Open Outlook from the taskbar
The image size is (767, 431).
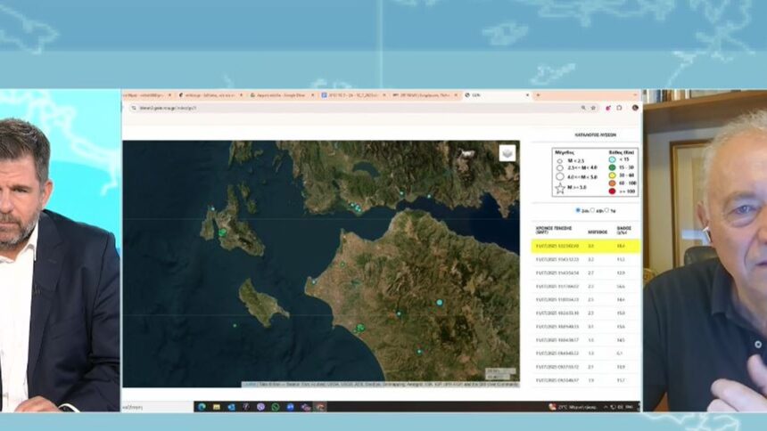tap(231, 407)
